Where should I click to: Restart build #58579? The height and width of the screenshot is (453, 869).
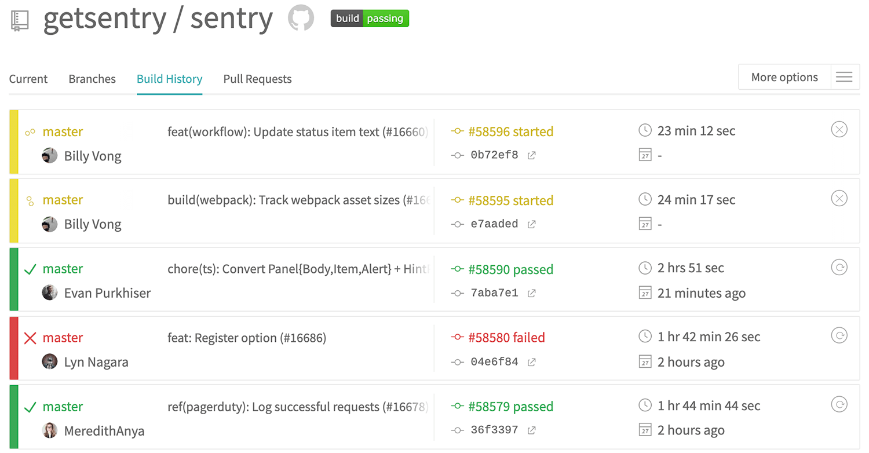pyautogui.click(x=839, y=404)
